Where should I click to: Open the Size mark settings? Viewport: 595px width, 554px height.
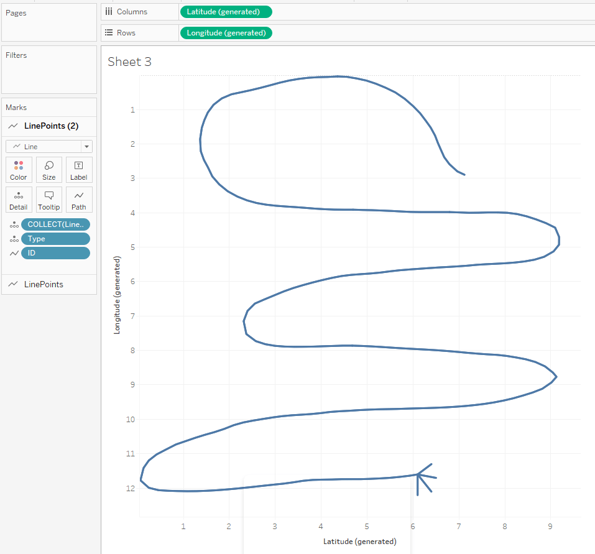coord(48,170)
